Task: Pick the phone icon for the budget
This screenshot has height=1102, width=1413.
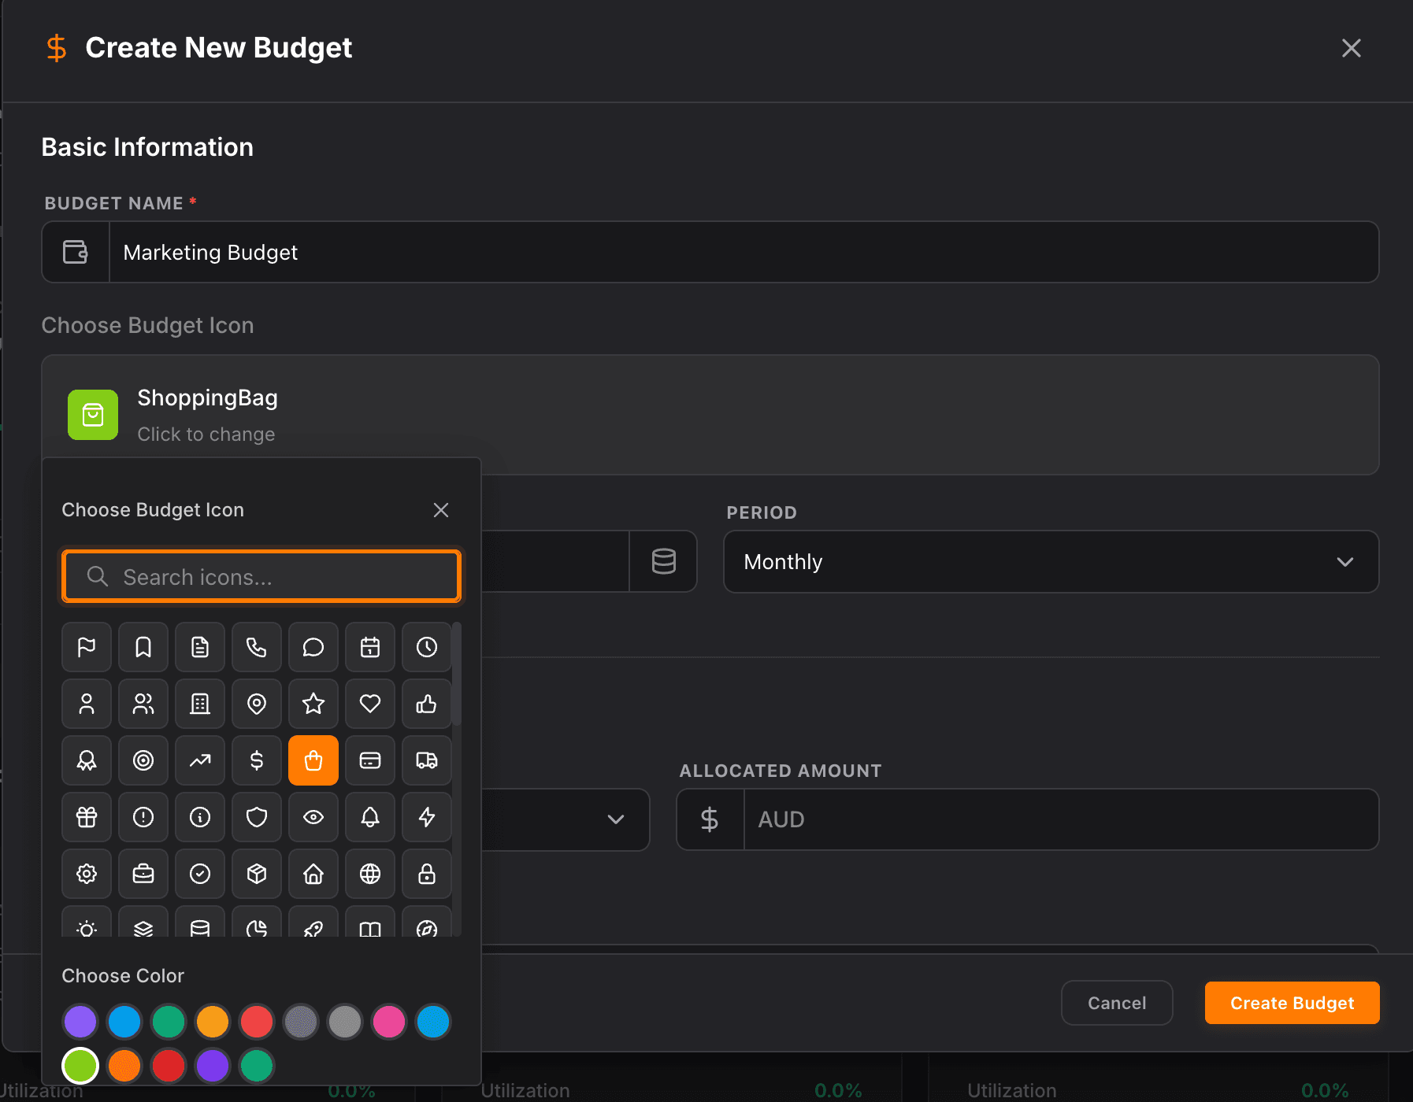Action: tap(257, 647)
